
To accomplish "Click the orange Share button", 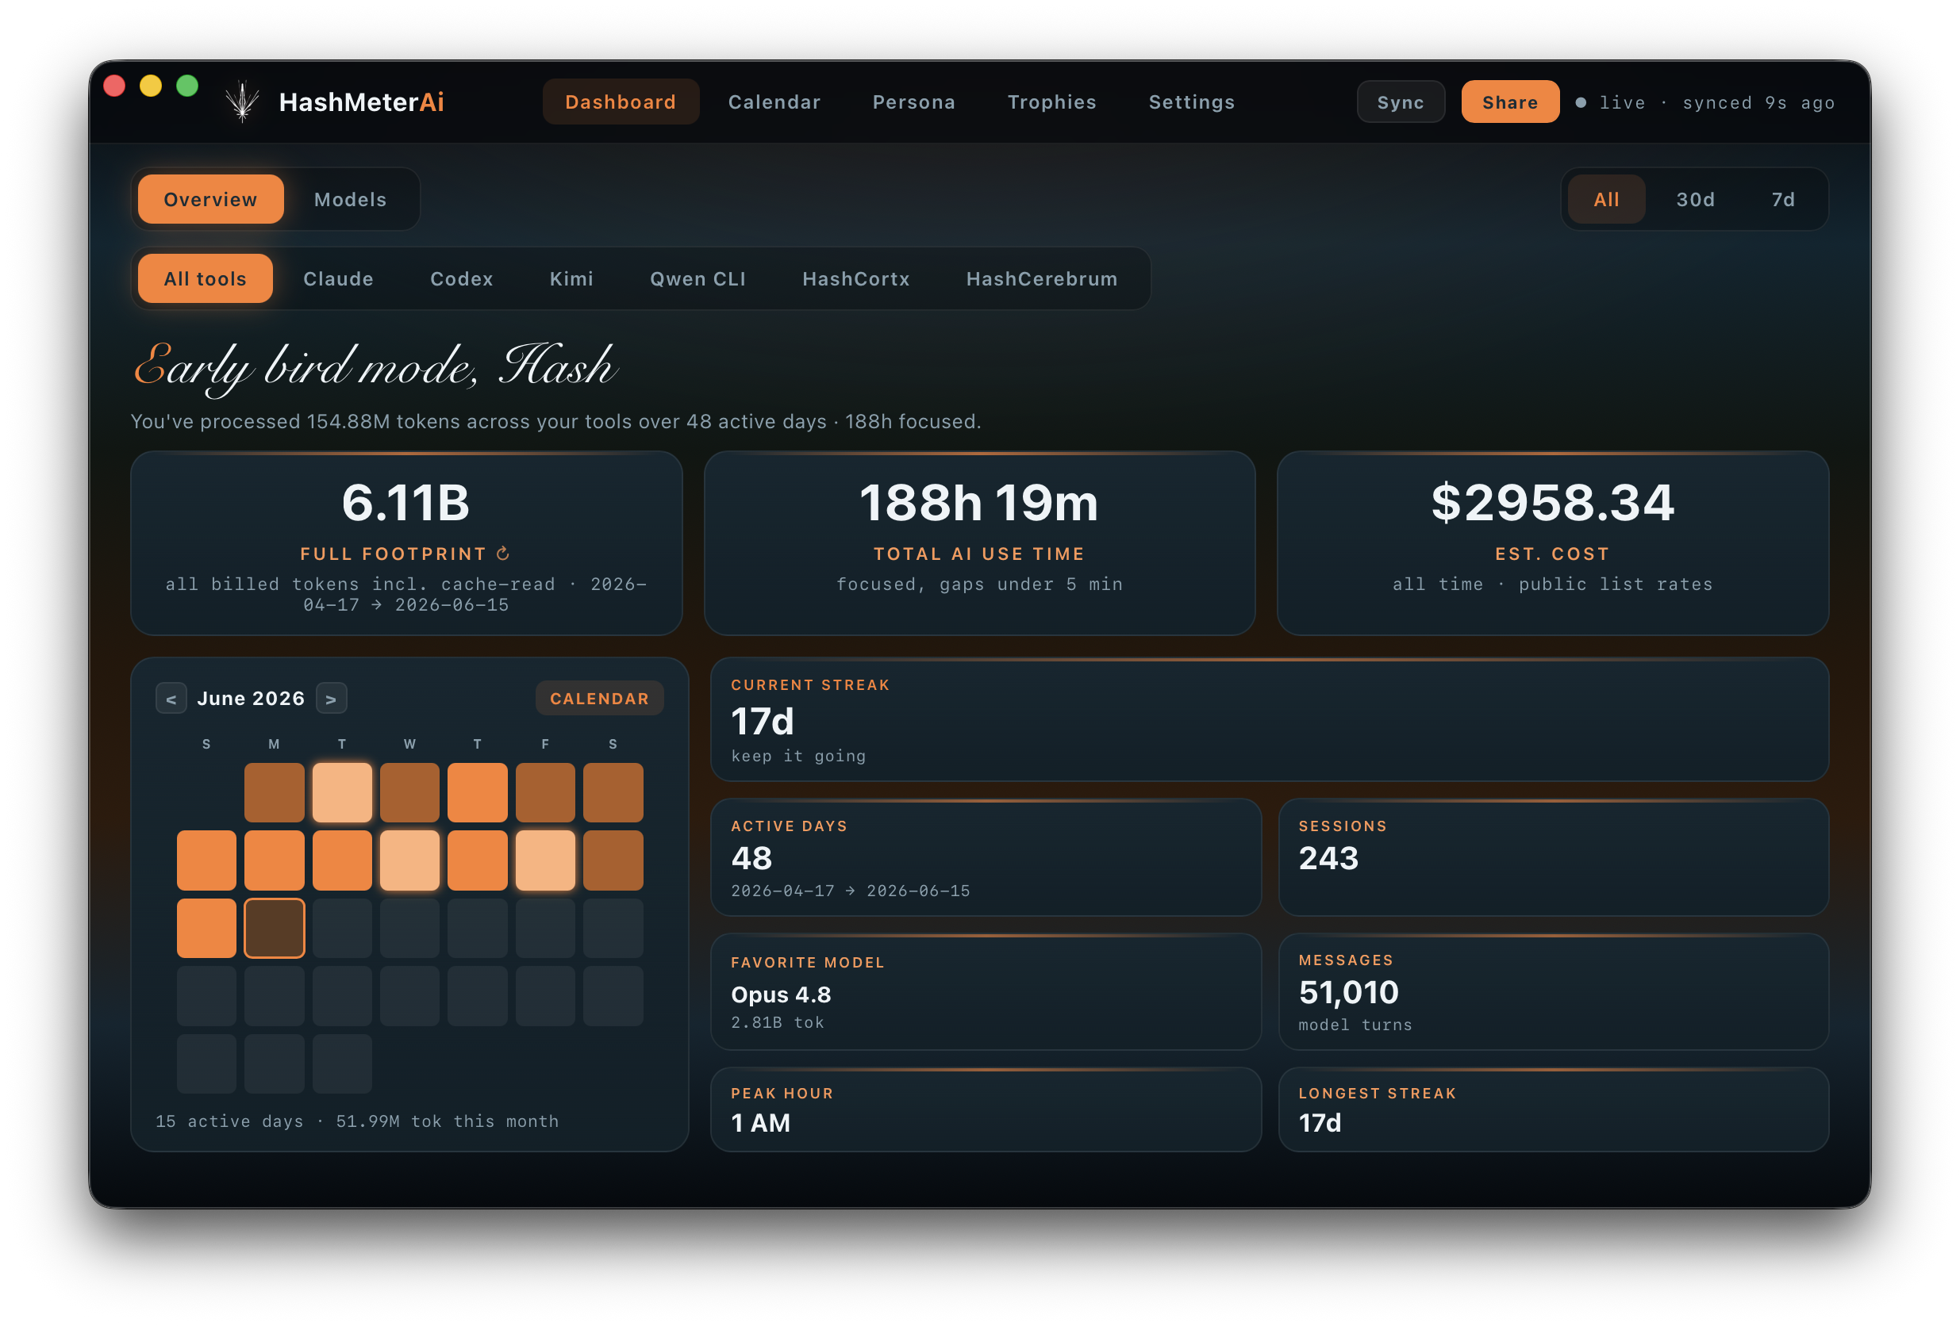I will click(x=1509, y=102).
